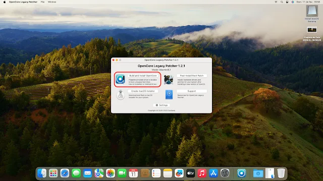Click the Post-Install Root Patch button
Viewport: 323px width, 181px height.
pos(192,76)
